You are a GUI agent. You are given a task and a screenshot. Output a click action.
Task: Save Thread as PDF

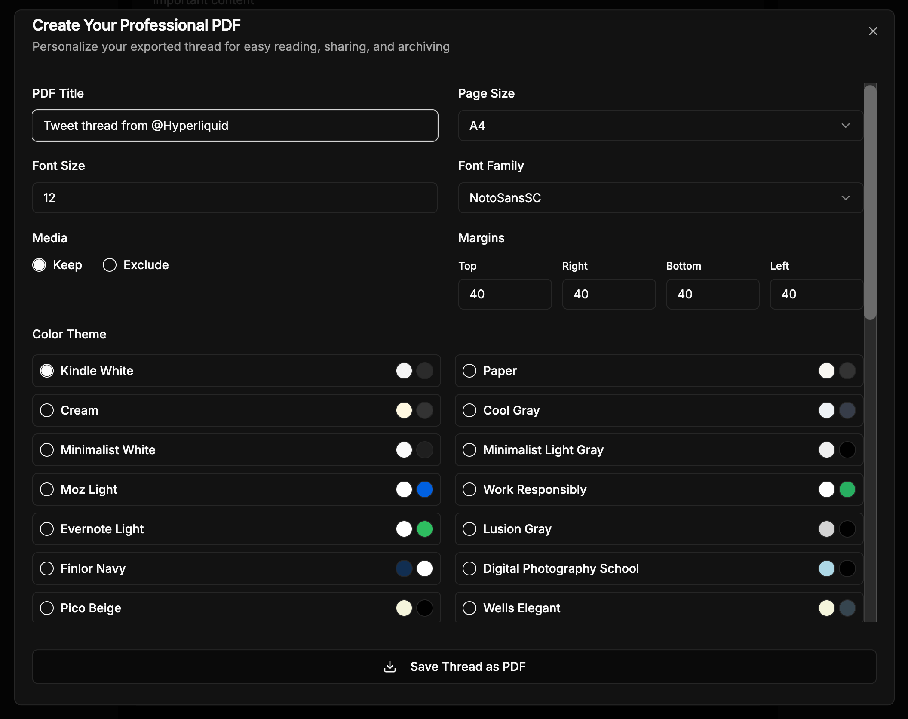coord(467,667)
